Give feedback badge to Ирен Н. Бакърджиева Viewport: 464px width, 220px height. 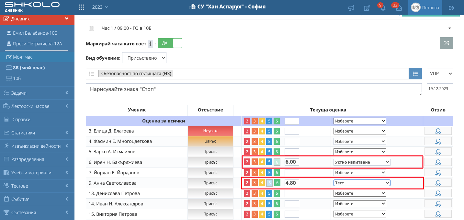(438, 162)
